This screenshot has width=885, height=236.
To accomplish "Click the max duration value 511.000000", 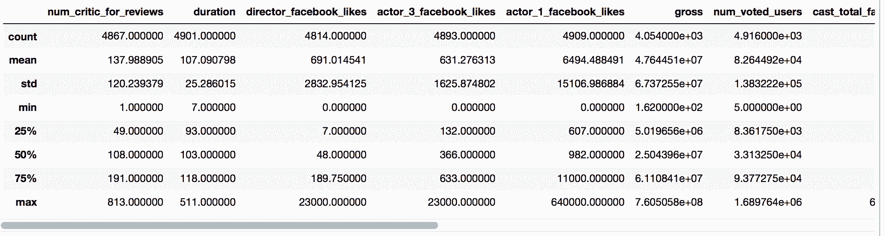I will [208, 202].
